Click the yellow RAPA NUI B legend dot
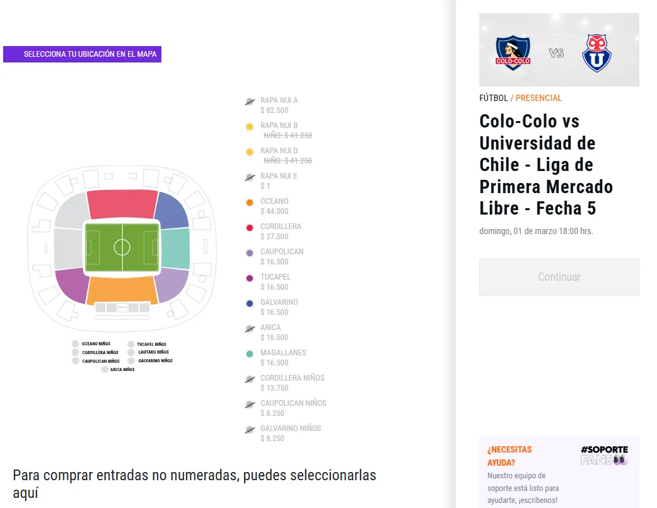 tap(250, 126)
